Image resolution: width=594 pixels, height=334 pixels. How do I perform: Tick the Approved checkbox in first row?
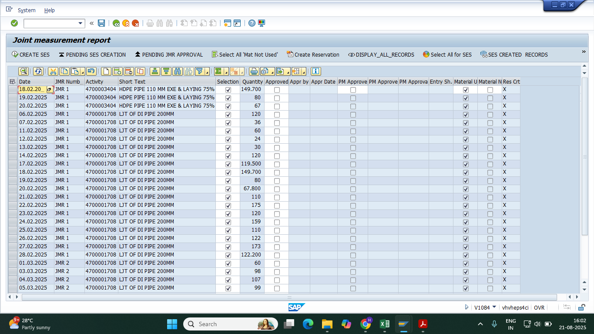pyautogui.click(x=277, y=90)
